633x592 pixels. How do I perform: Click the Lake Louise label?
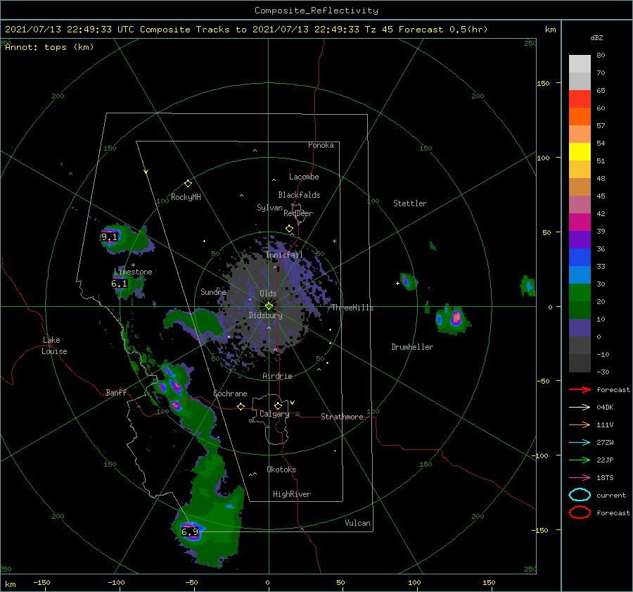(54, 346)
